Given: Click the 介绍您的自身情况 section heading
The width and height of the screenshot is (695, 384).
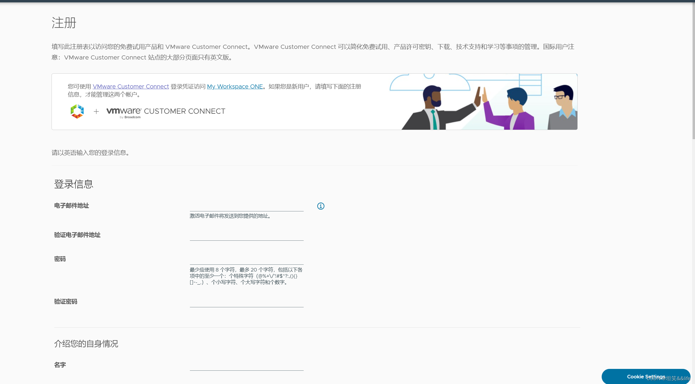Looking at the screenshot, I should (x=86, y=344).
